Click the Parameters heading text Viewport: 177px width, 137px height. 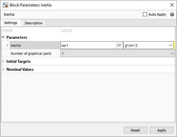(x=17, y=37)
